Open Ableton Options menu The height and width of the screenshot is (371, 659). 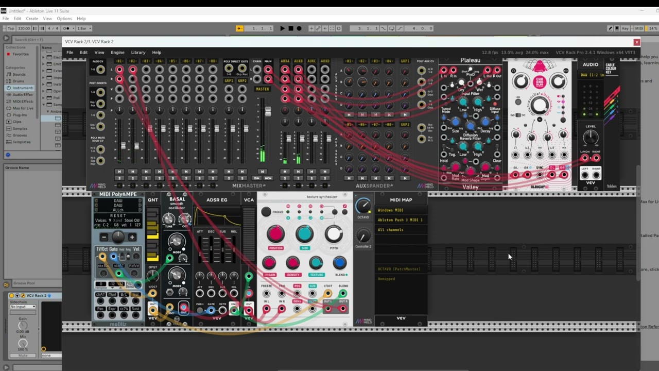(x=64, y=19)
